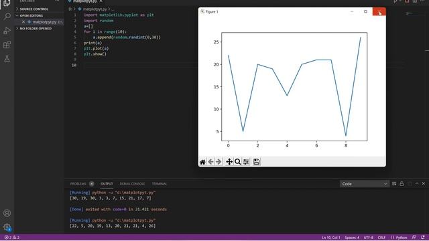Close the Figure 1 window

379,11
